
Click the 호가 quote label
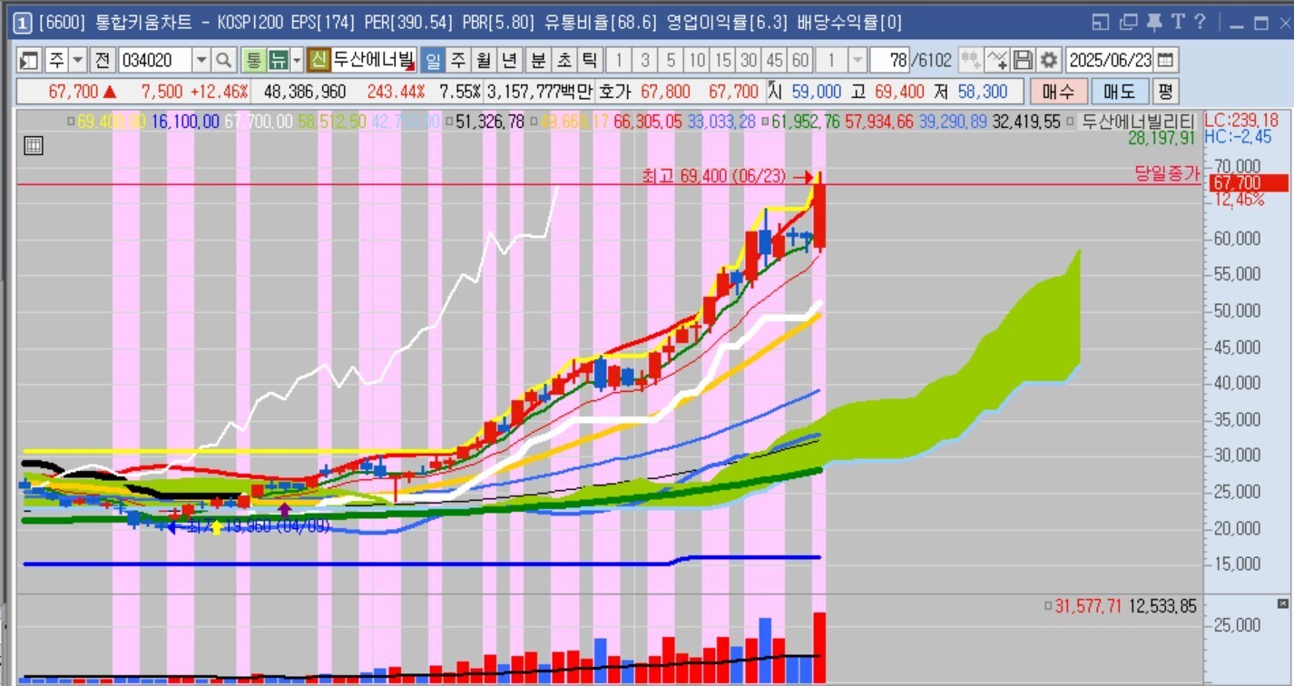(613, 92)
